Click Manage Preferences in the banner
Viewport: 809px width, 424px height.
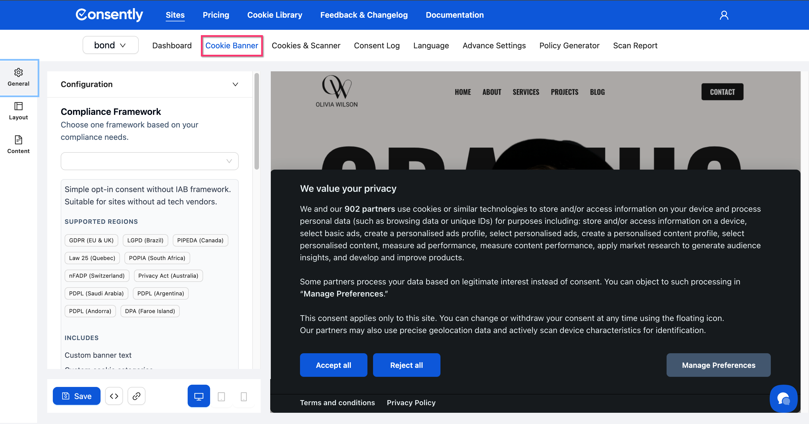[718, 365]
